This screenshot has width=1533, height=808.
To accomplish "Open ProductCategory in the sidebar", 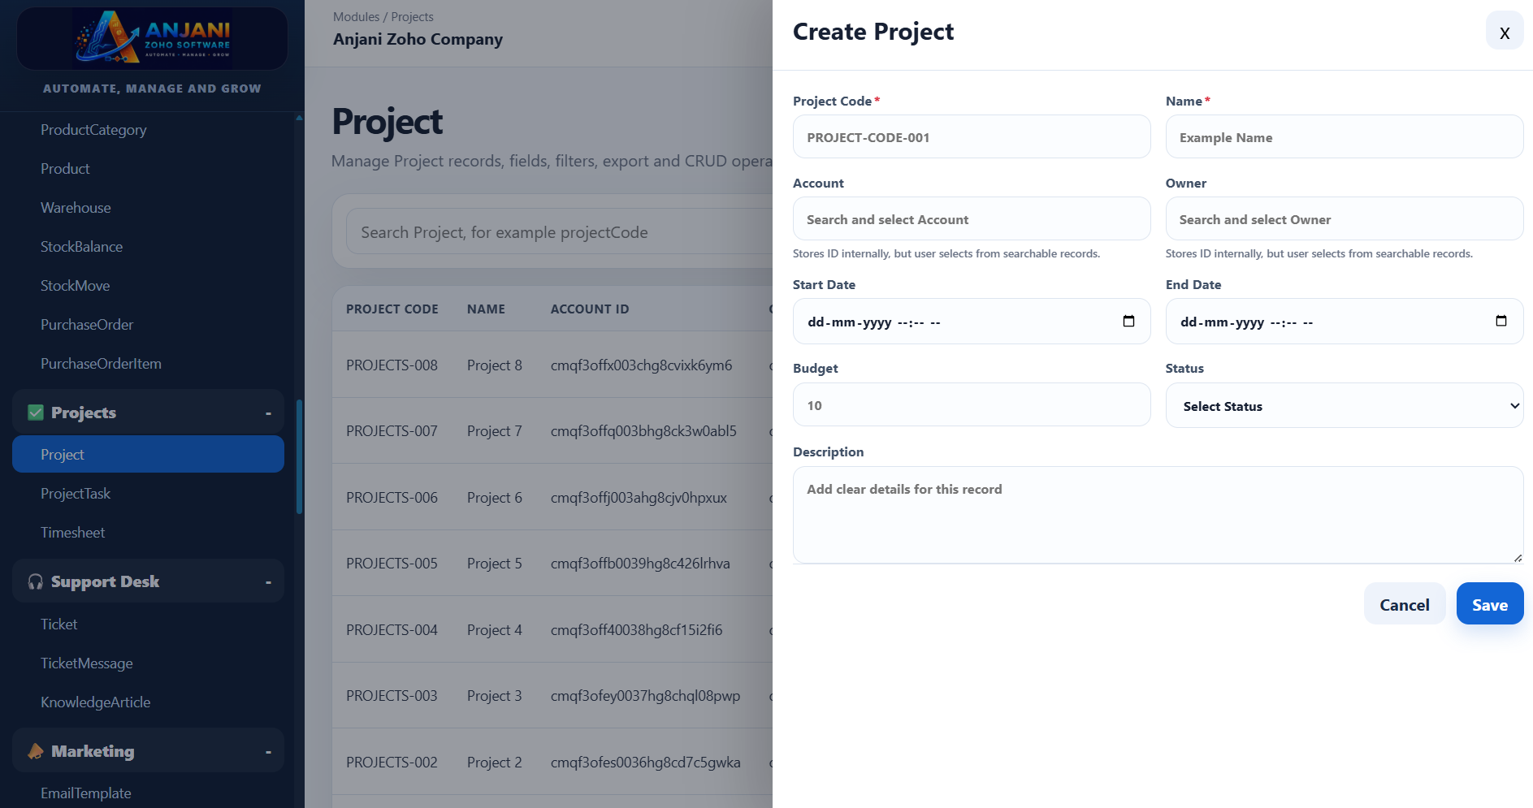I will point(93,130).
